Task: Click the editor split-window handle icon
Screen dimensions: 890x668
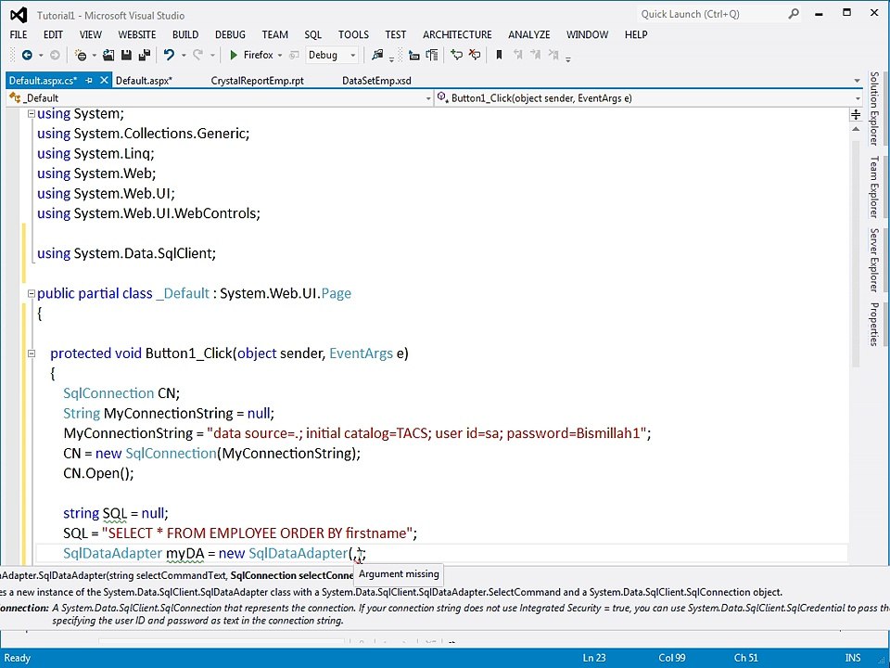Action: click(x=856, y=115)
